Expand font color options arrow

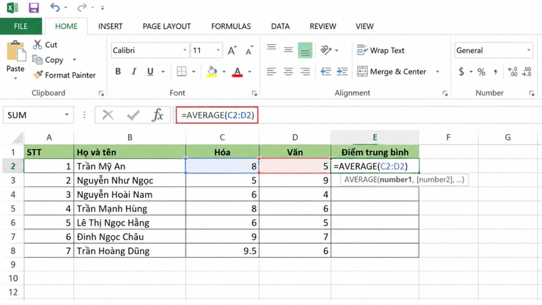tap(249, 72)
